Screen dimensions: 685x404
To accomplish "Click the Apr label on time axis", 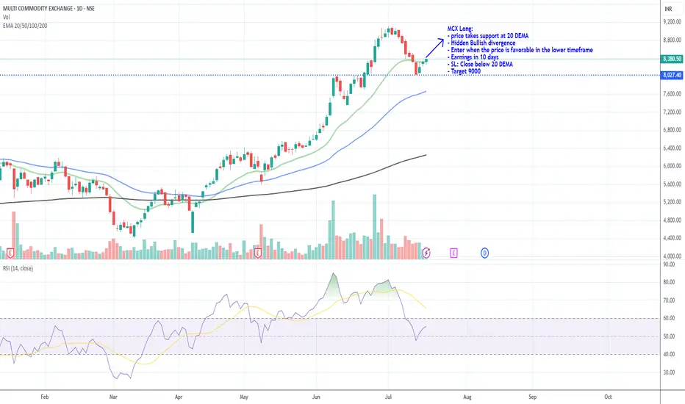I will [x=179, y=397].
